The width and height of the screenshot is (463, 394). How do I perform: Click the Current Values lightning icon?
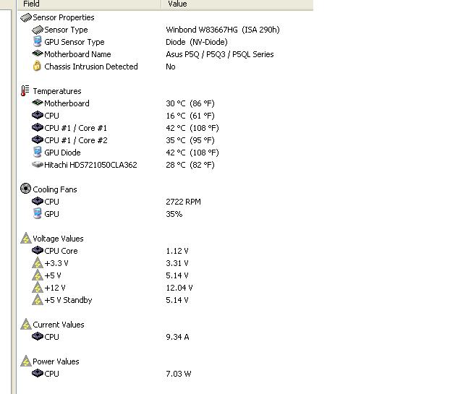[x=26, y=325]
